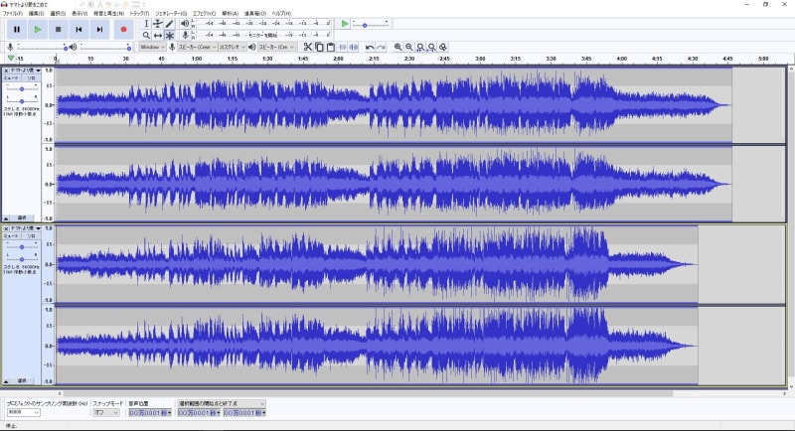The height and width of the screenshot is (431, 795).
Task: Click the Trim audio icon
Action: pyautogui.click(x=342, y=47)
